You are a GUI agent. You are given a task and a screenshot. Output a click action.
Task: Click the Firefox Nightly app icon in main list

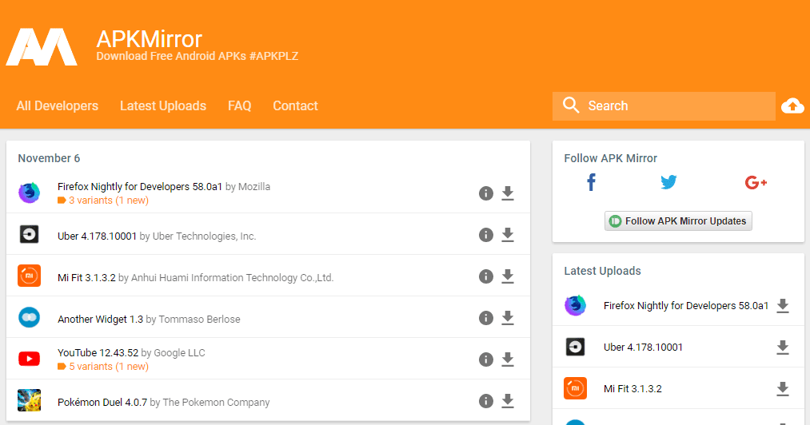(30, 193)
